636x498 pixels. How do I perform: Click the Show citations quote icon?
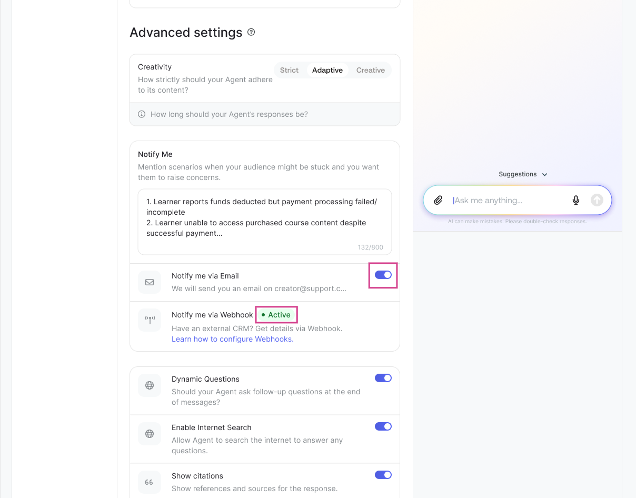pos(150,482)
